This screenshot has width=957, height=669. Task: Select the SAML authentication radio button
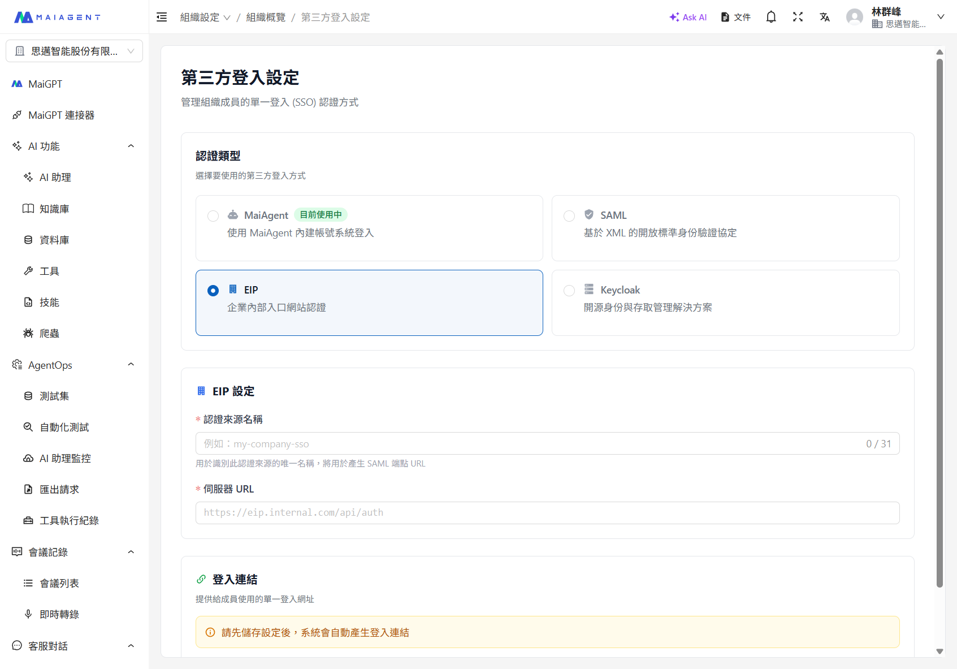coord(569,216)
